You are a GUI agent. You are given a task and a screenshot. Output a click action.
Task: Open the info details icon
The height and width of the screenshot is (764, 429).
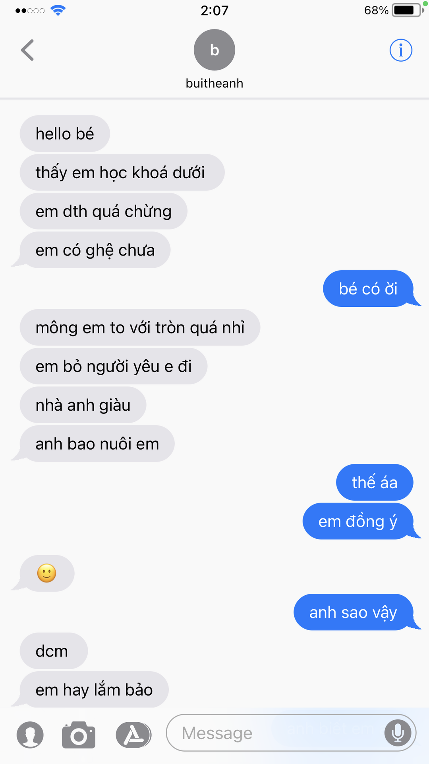coord(400,50)
